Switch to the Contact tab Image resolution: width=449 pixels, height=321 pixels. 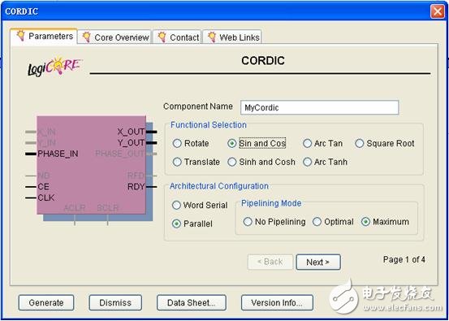click(x=177, y=37)
